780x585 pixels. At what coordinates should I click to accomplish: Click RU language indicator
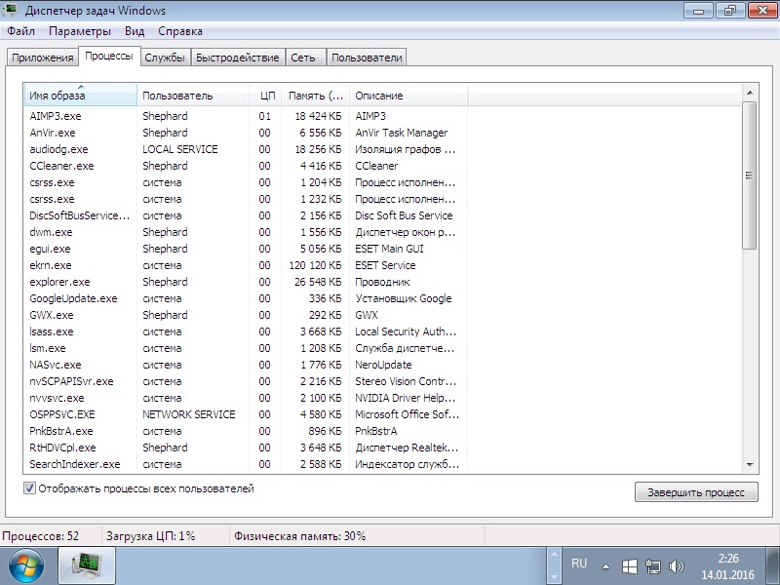(x=579, y=564)
